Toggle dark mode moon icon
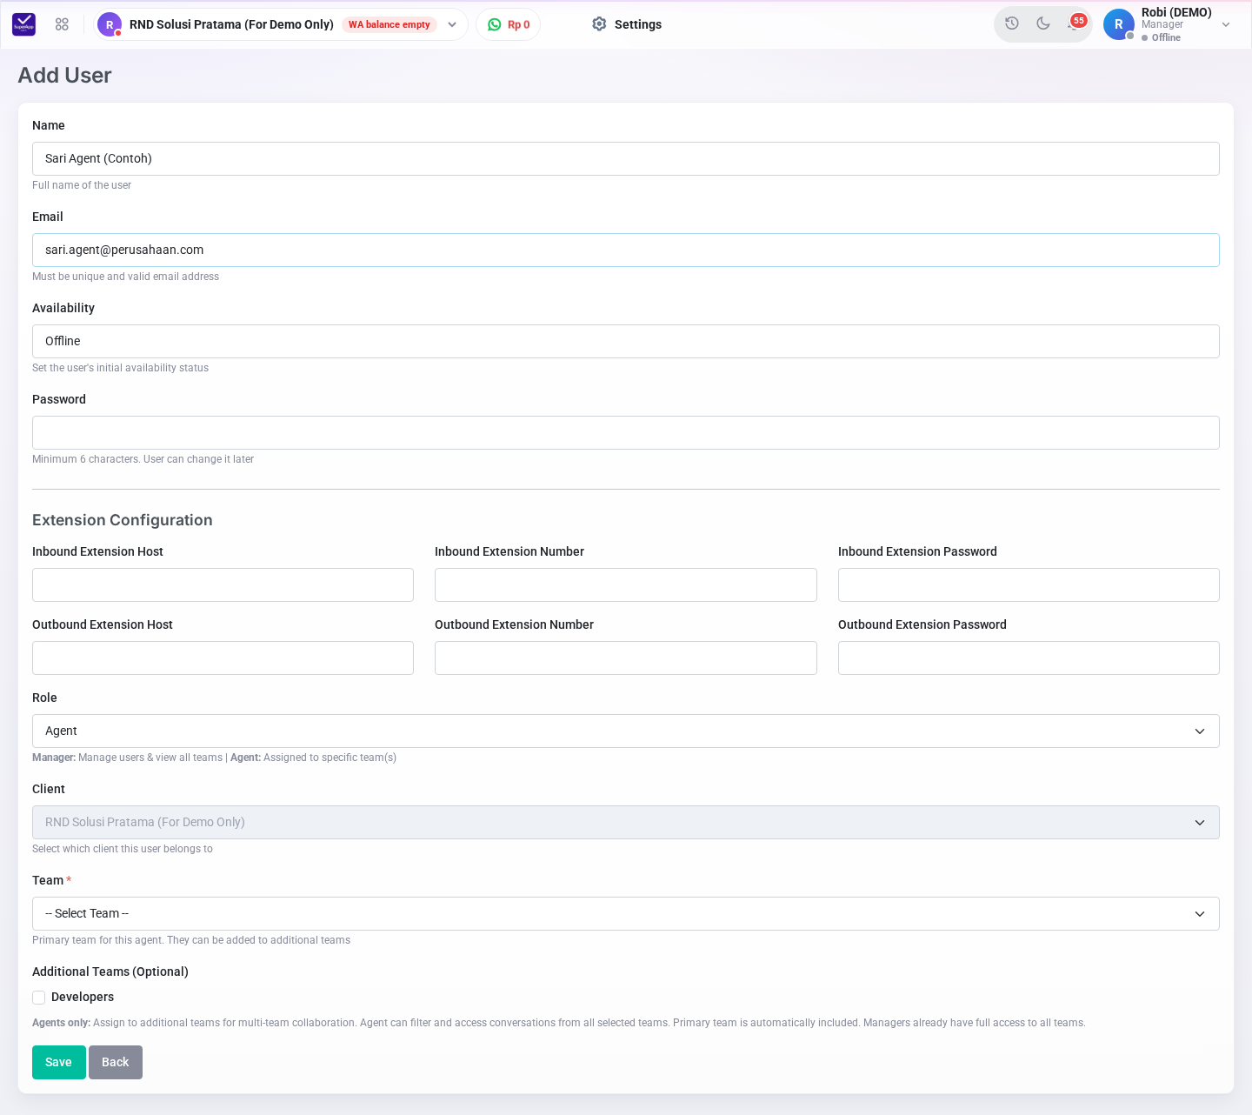 1043,23
